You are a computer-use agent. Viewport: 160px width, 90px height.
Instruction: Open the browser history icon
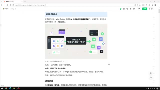(x=149, y=5)
